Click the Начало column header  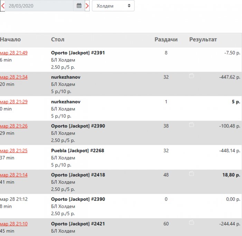tap(10, 40)
